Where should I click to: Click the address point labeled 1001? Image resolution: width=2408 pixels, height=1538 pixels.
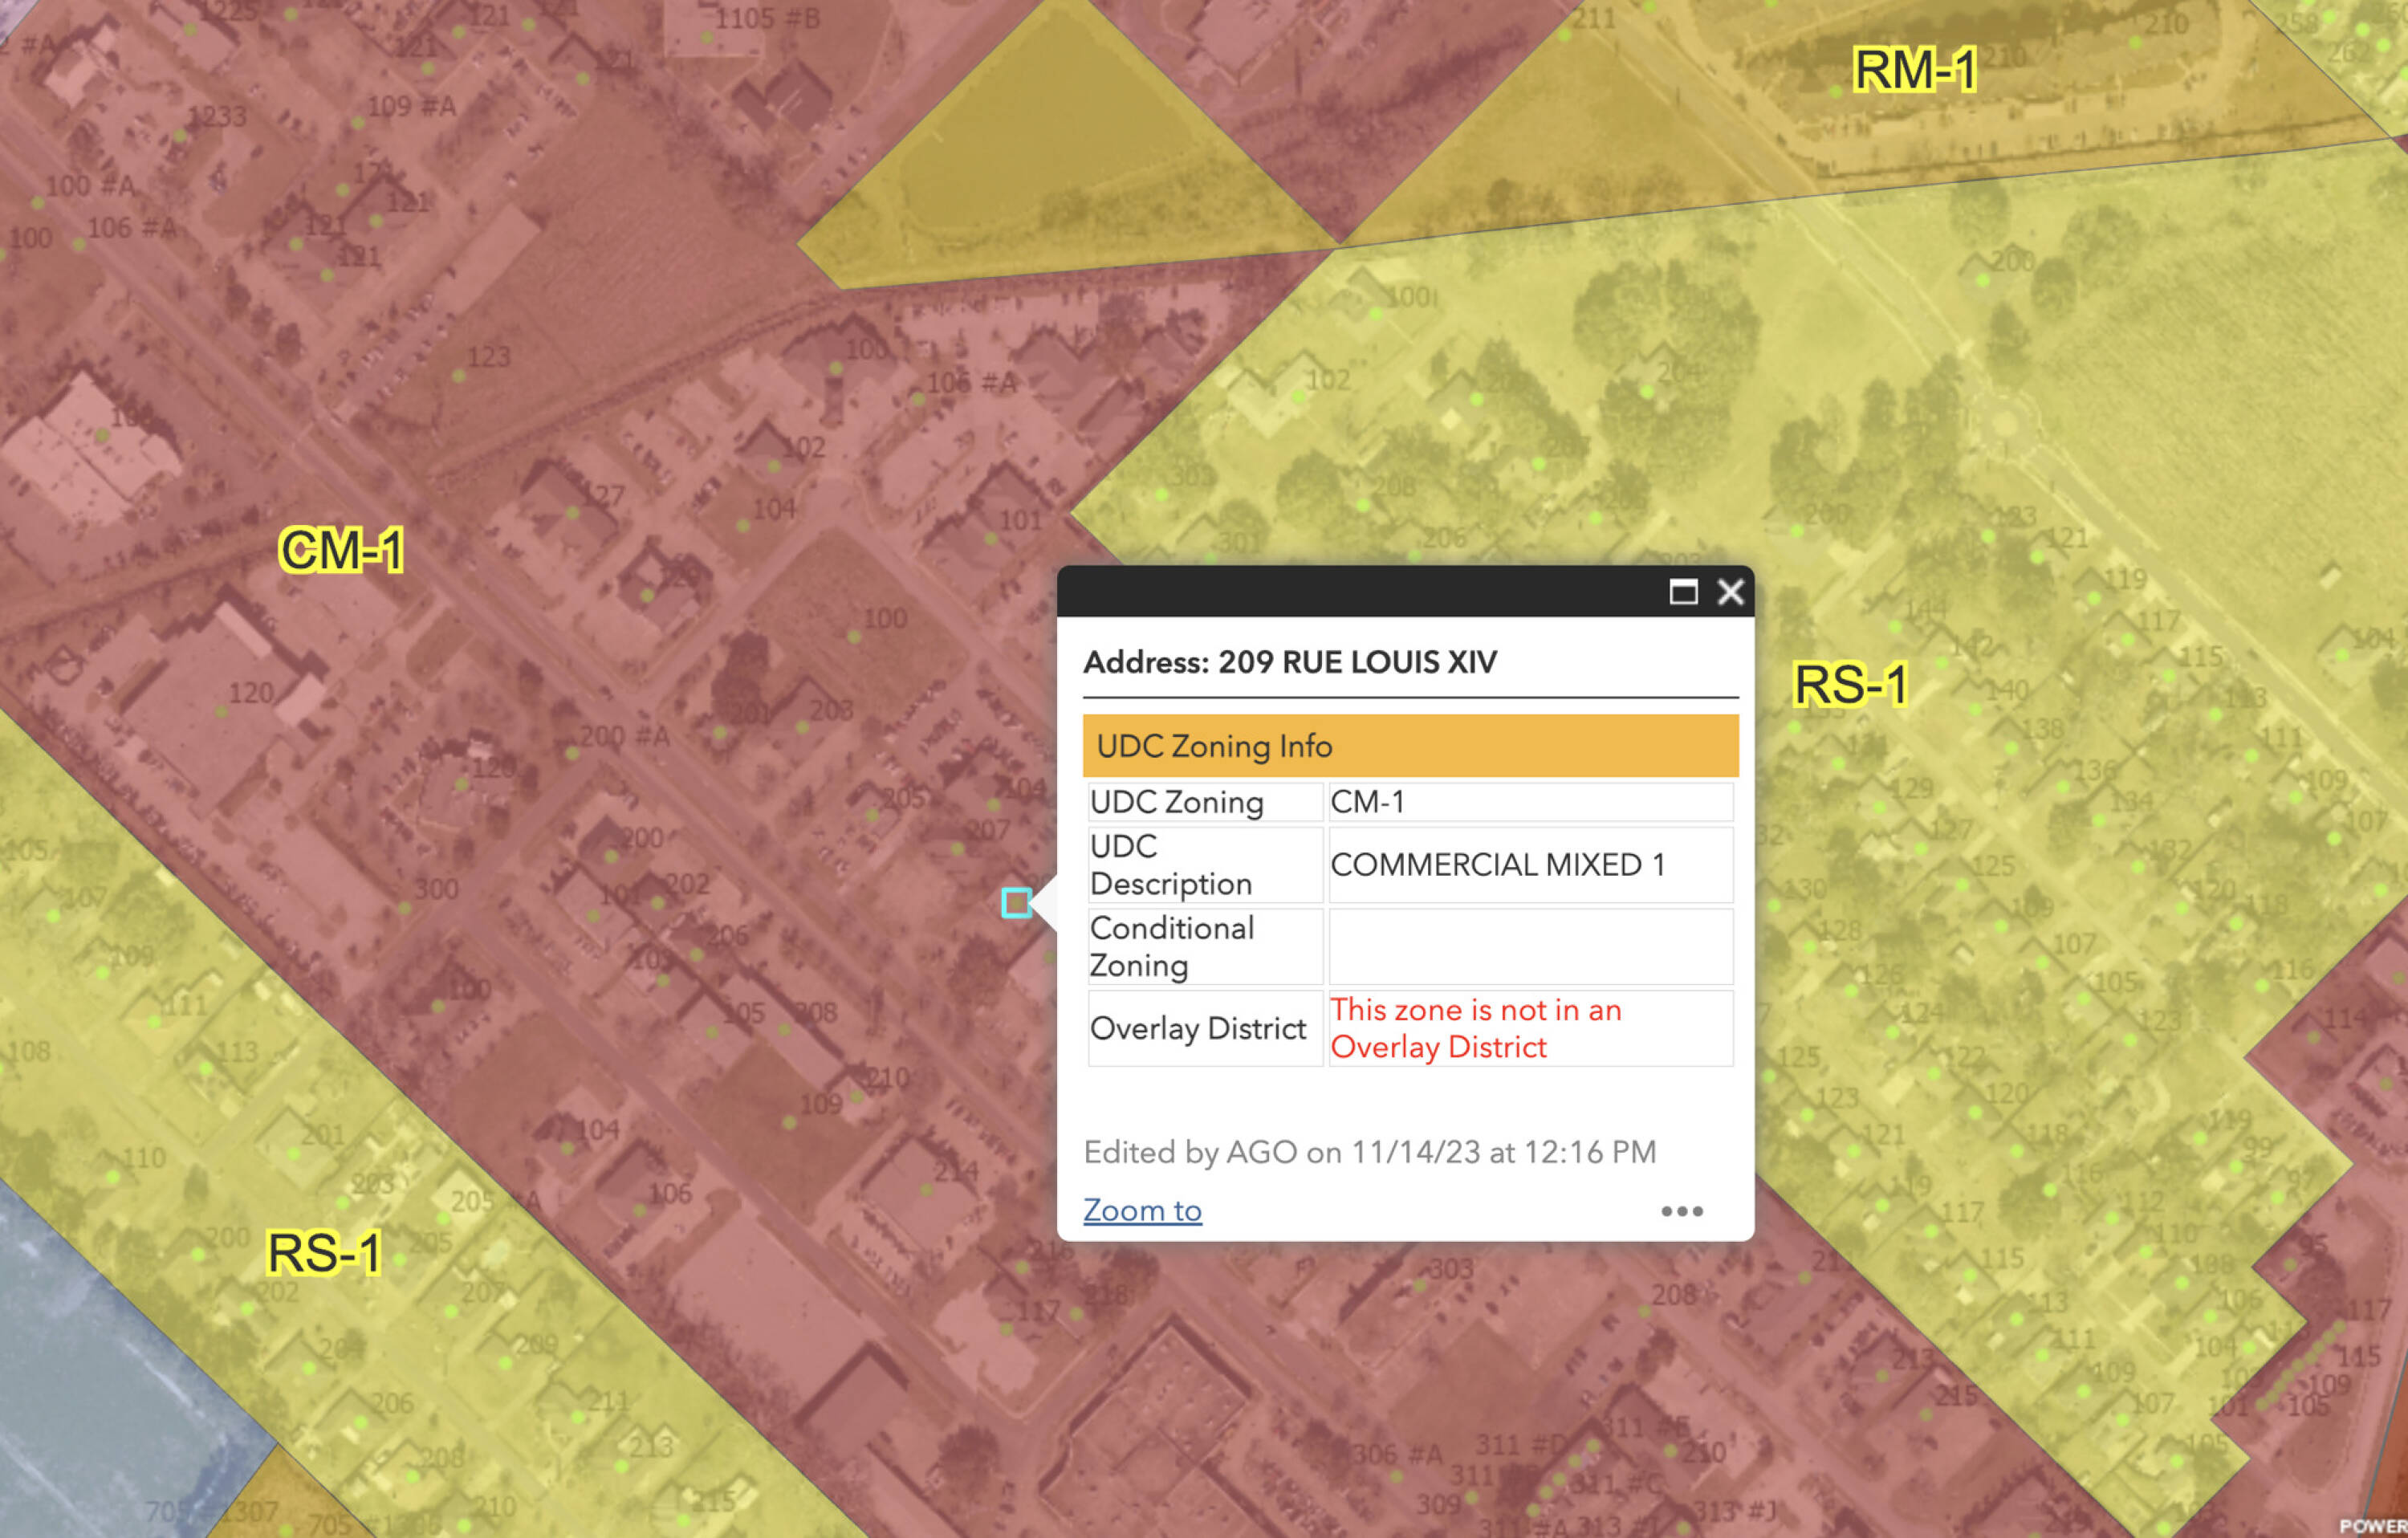[1376, 314]
